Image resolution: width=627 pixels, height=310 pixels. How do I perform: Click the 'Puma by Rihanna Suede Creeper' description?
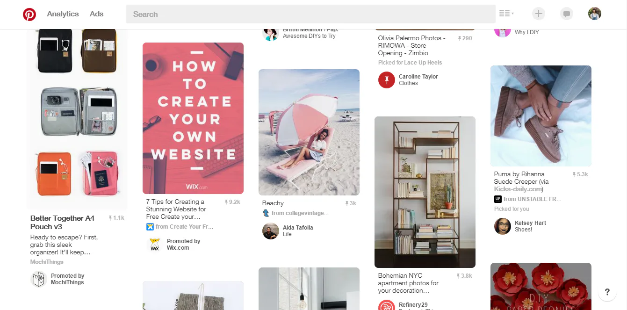pyautogui.click(x=521, y=182)
